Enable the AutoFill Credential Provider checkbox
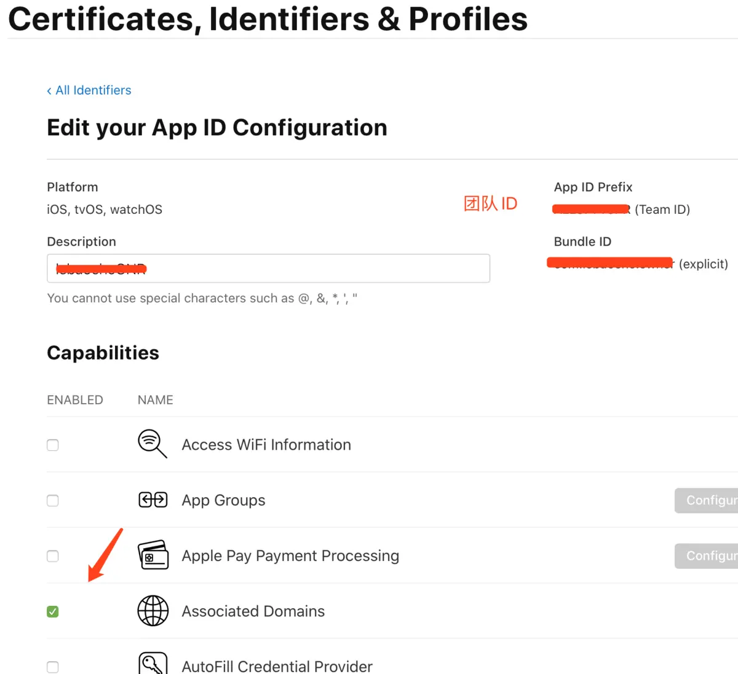 (53, 667)
